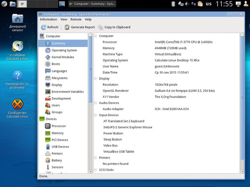Screen dimensions: 250x187
Task: Open the application menu in the panel
Action: click(x=4, y=4)
